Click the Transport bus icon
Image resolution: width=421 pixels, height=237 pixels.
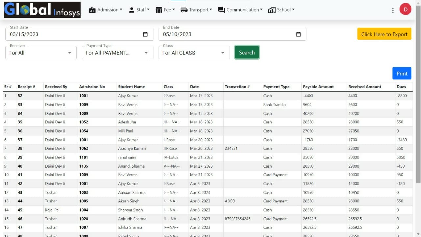coord(184,10)
